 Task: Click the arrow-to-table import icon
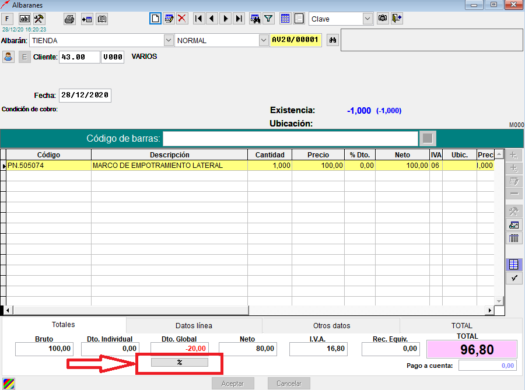tap(87, 19)
